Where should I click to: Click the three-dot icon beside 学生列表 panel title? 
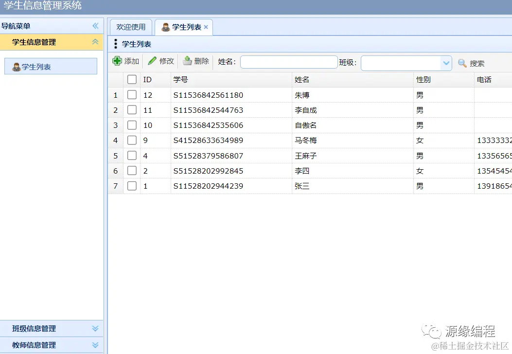(116, 44)
